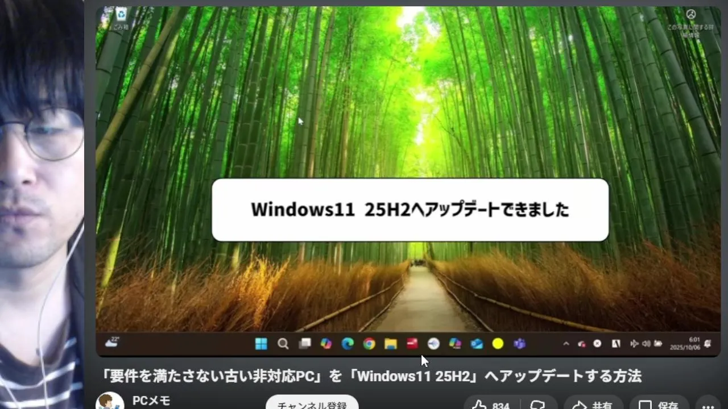Open the weather widget showing 22°
Viewport: 728px width, 409px height.
pos(113,342)
